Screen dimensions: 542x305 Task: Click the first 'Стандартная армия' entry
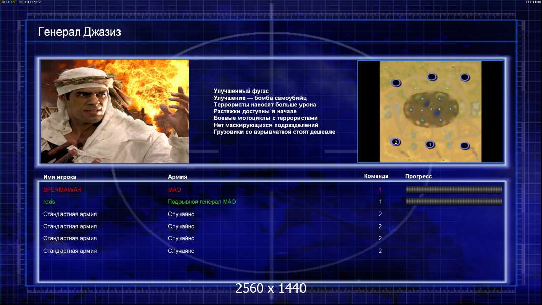70,214
